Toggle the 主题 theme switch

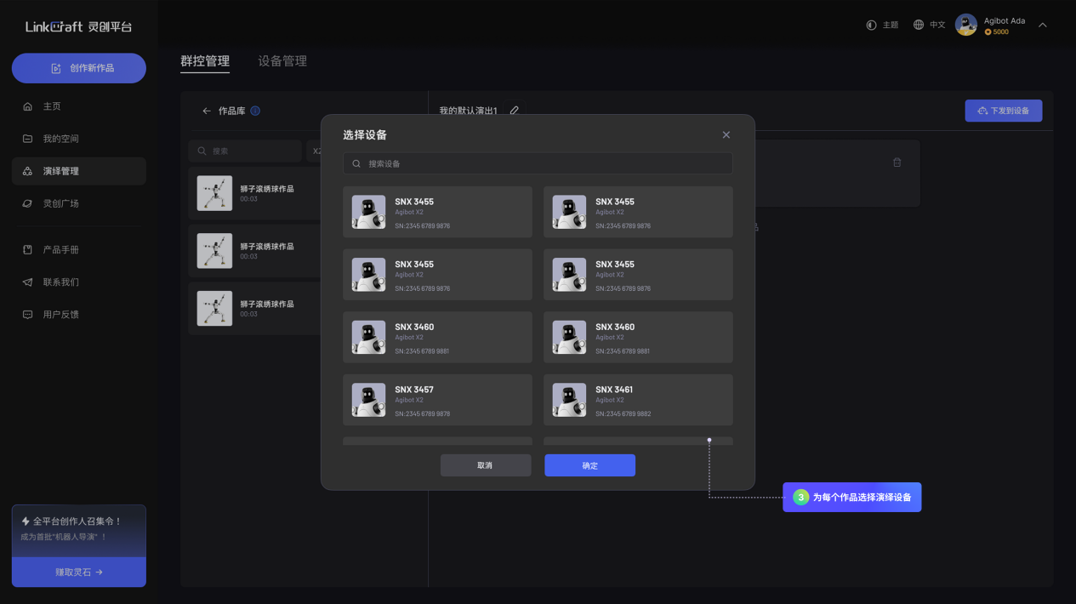pos(882,26)
